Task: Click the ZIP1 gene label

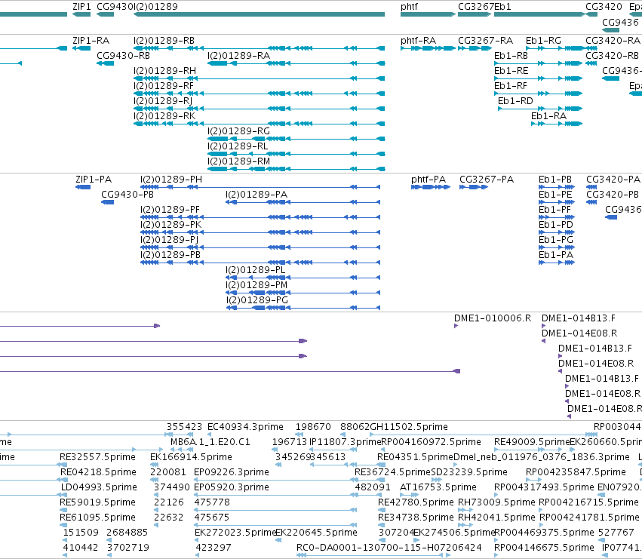Action: tap(81, 7)
